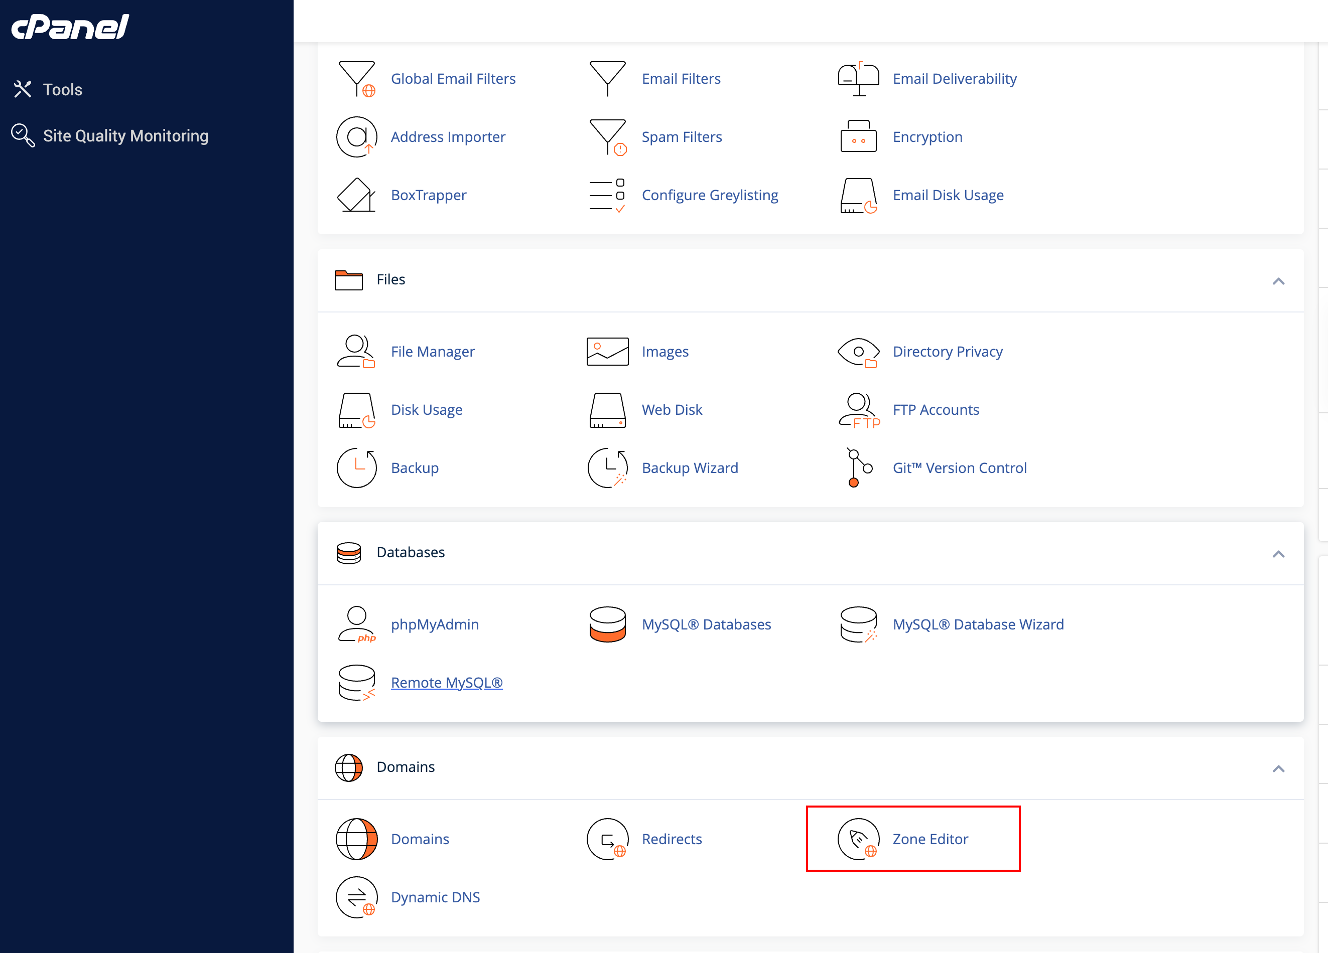This screenshot has height=953, width=1328.
Task: Click the Zone Editor icon
Action: coord(858,838)
